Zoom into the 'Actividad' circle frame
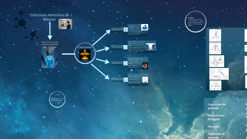Viewport: 247px width, 139px height. point(195,22)
